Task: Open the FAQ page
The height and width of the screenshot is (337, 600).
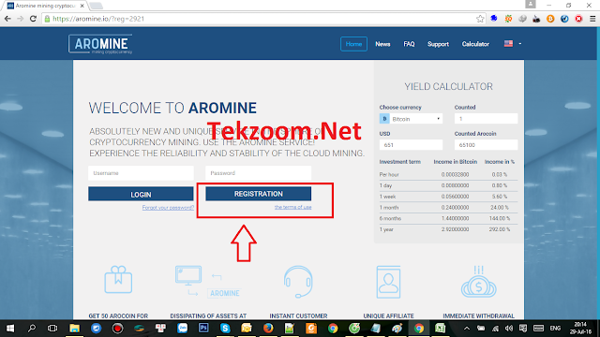Action: click(409, 44)
